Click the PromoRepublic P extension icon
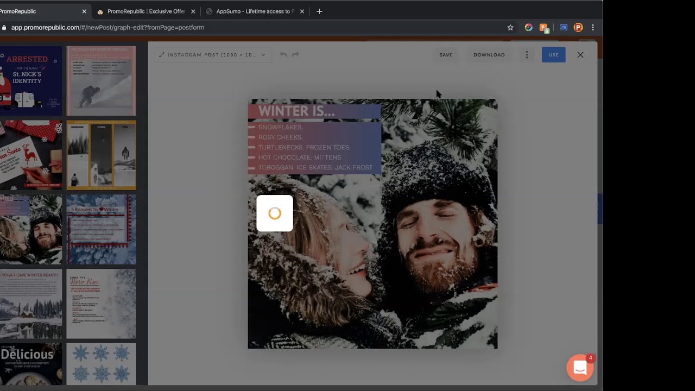Image resolution: width=695 pixels, height=391 pixels. point(578,28)
